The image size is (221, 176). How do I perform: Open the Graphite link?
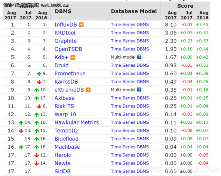66,41
